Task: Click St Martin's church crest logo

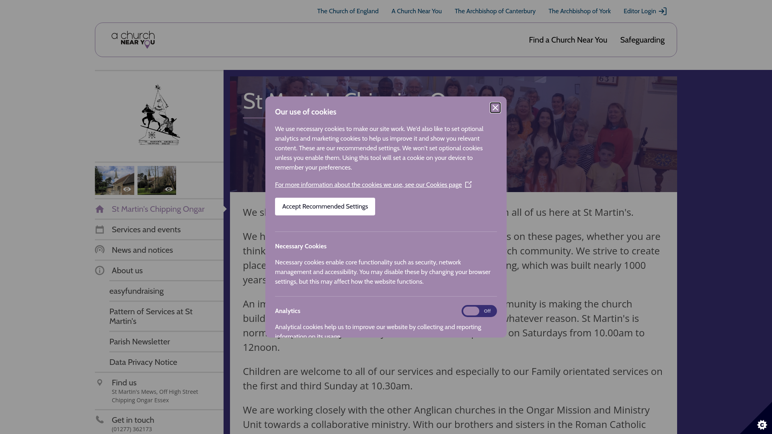Action: coord(159,115)
